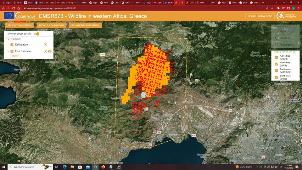302x170 pixels.
Task: Zoom to the First Estimate extent
Action: coord(45,51)
